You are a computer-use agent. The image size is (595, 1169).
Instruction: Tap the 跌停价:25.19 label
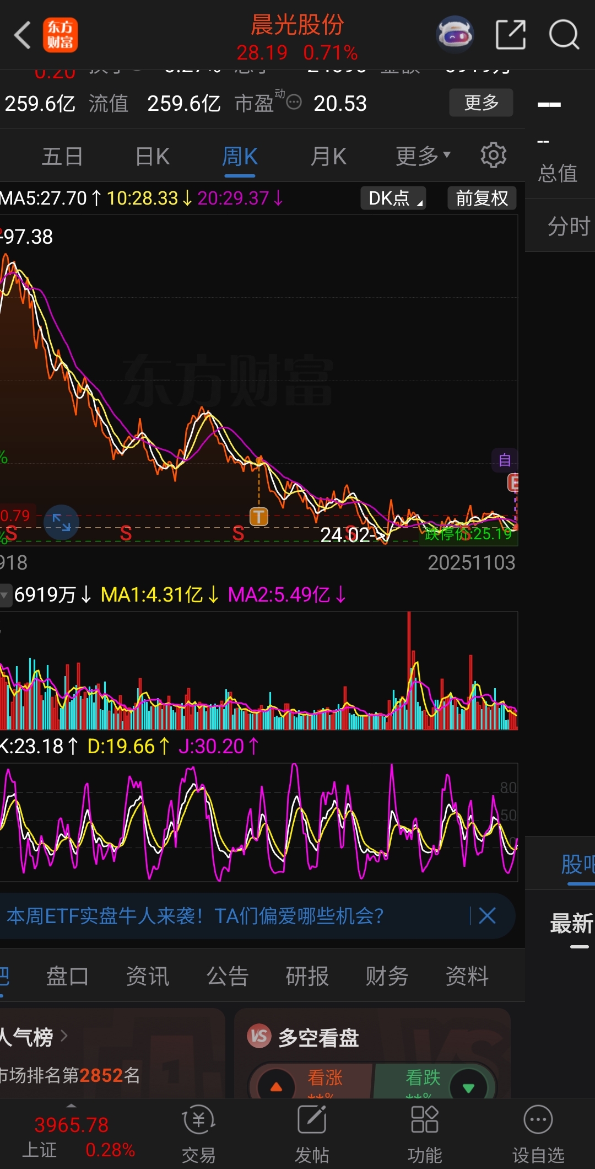click(x=468, y=534)
